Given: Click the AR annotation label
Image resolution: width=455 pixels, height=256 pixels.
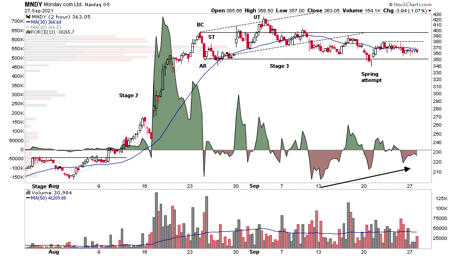Looking at the screenshot, I should [x=203, y=66].
